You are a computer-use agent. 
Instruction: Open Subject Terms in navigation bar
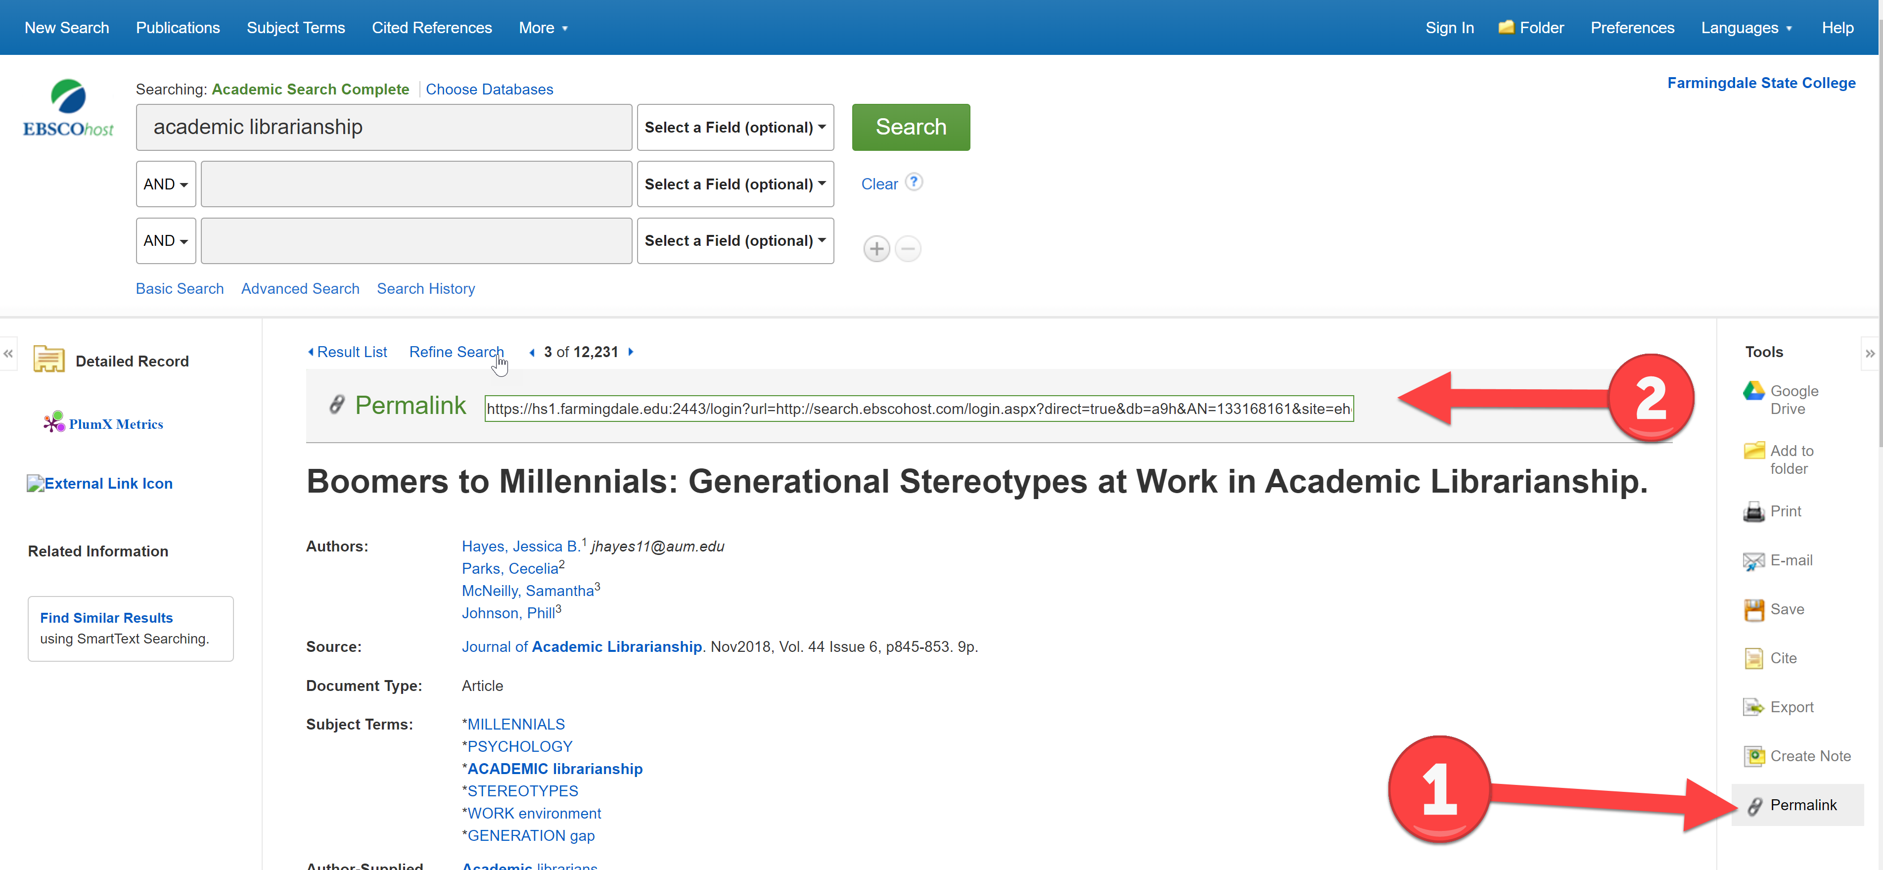point(295,28)
